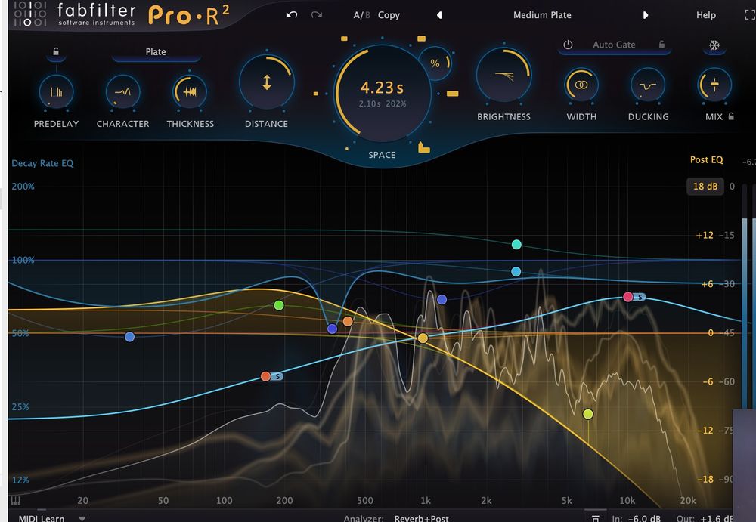Enter full screen mode icon
This screenshot has width=756, height=522.
[750, 15]
